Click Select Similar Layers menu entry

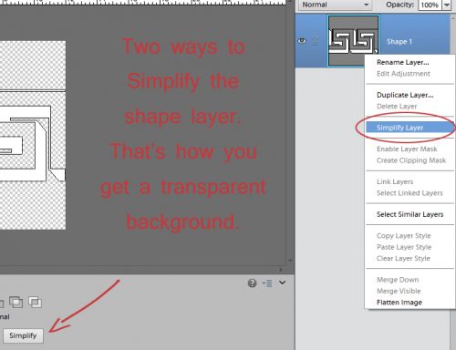pyautogui.click(x=410, y=214)
